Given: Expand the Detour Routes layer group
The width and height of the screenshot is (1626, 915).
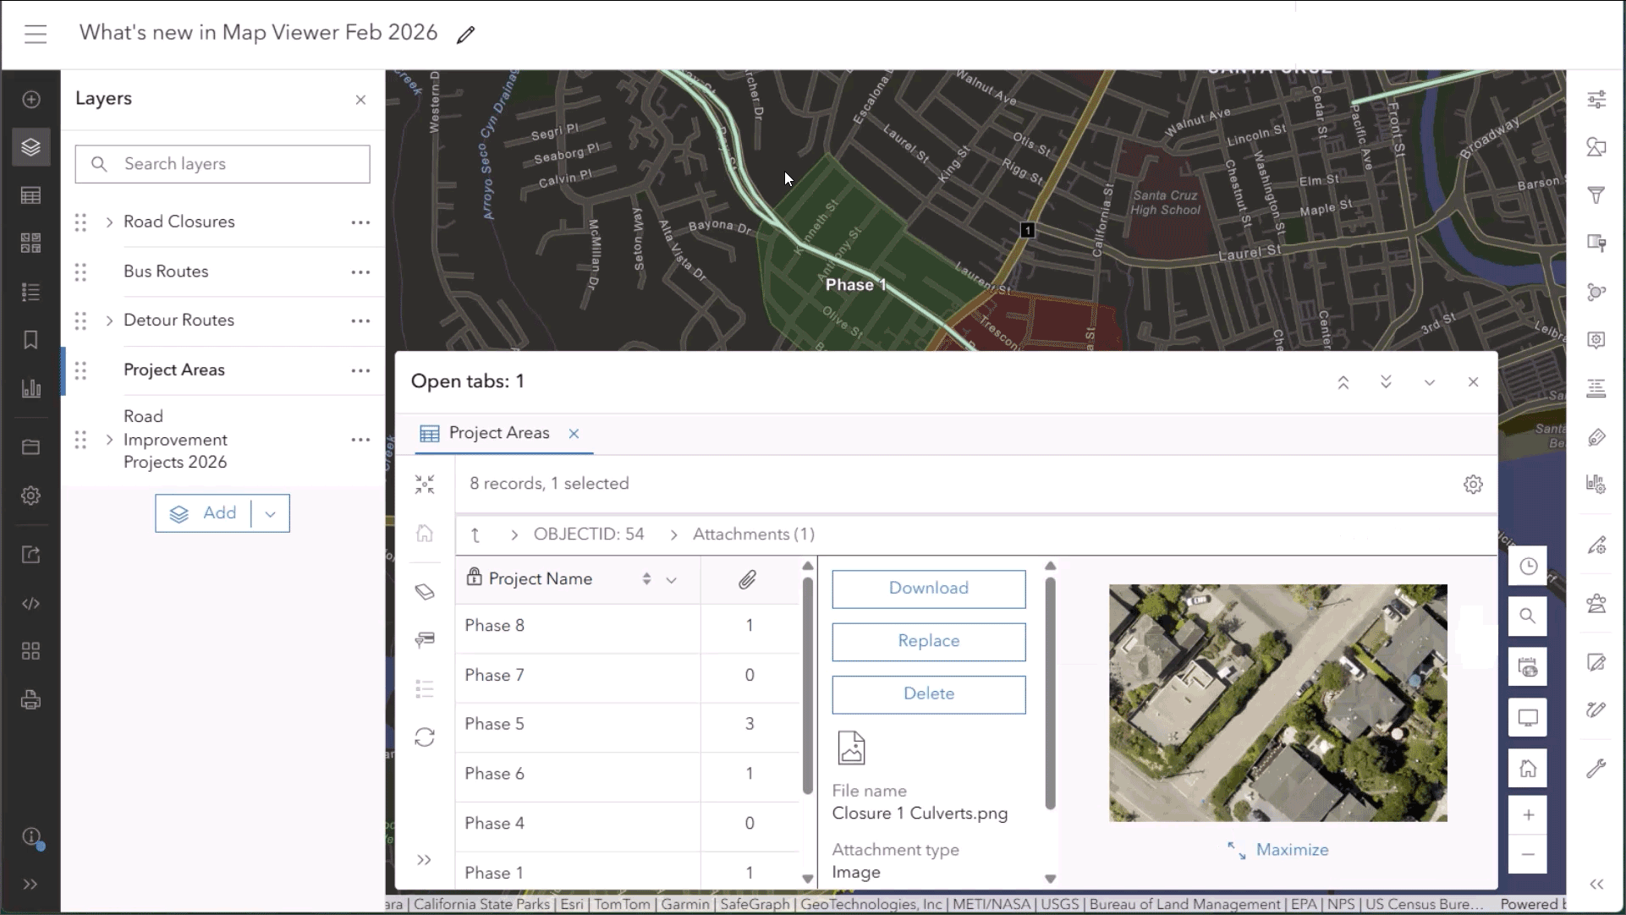Looking at the screenshot, I should click(109, 321).
